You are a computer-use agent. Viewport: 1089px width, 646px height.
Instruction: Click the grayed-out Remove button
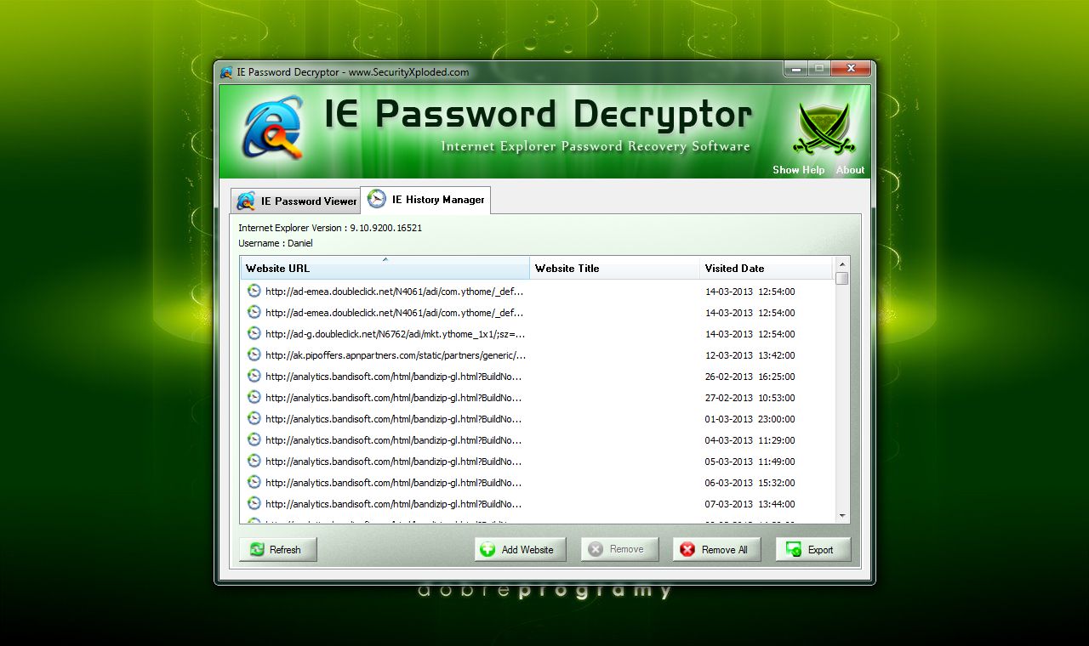click(x=619, y=550)
